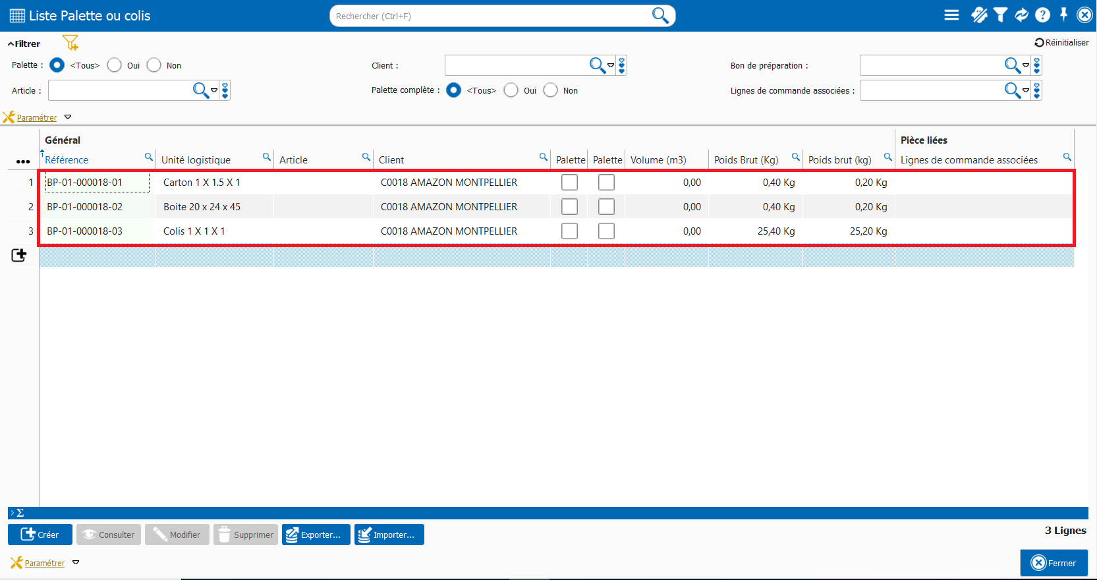Screen dimensions: 1097x580
Task: Collapse the Filtrer section
Action: (x=24, y=43)
